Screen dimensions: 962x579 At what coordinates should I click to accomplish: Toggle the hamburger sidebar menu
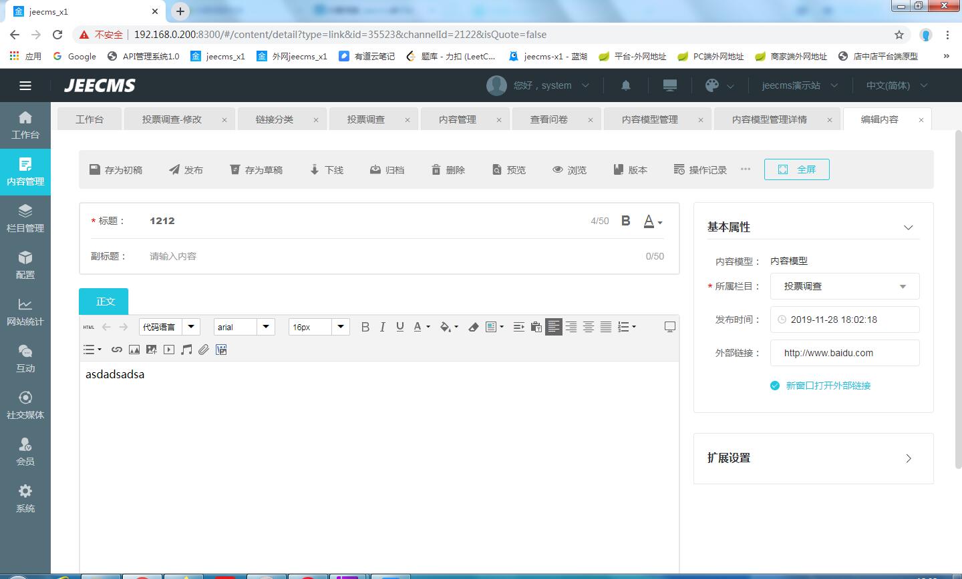coord(25,85)
